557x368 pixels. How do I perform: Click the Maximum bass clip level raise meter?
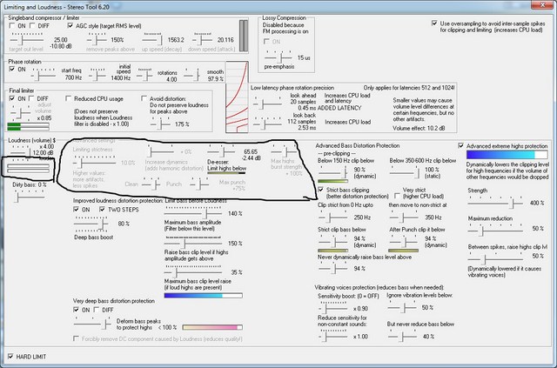coord(203,295)
